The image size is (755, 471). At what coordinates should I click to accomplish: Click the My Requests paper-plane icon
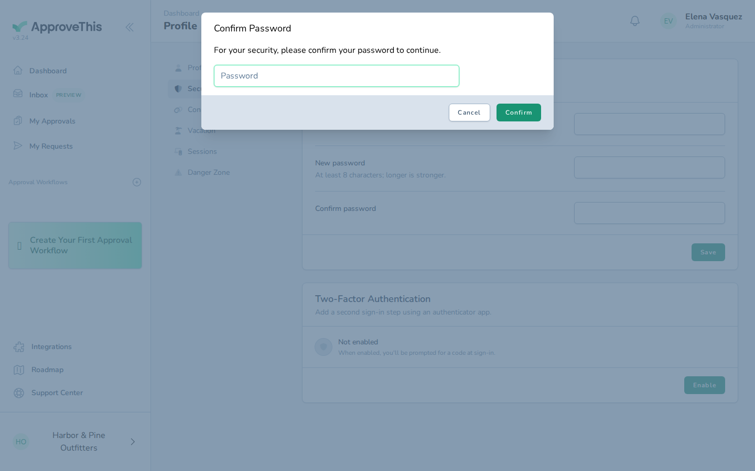point(18,145)
